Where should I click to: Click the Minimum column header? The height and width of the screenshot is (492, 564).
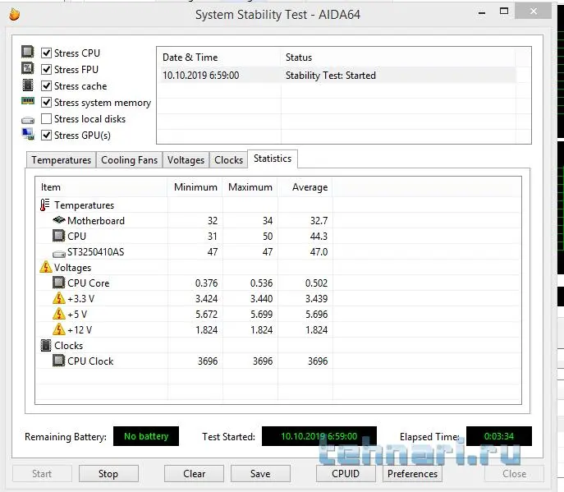click(195, 187)
